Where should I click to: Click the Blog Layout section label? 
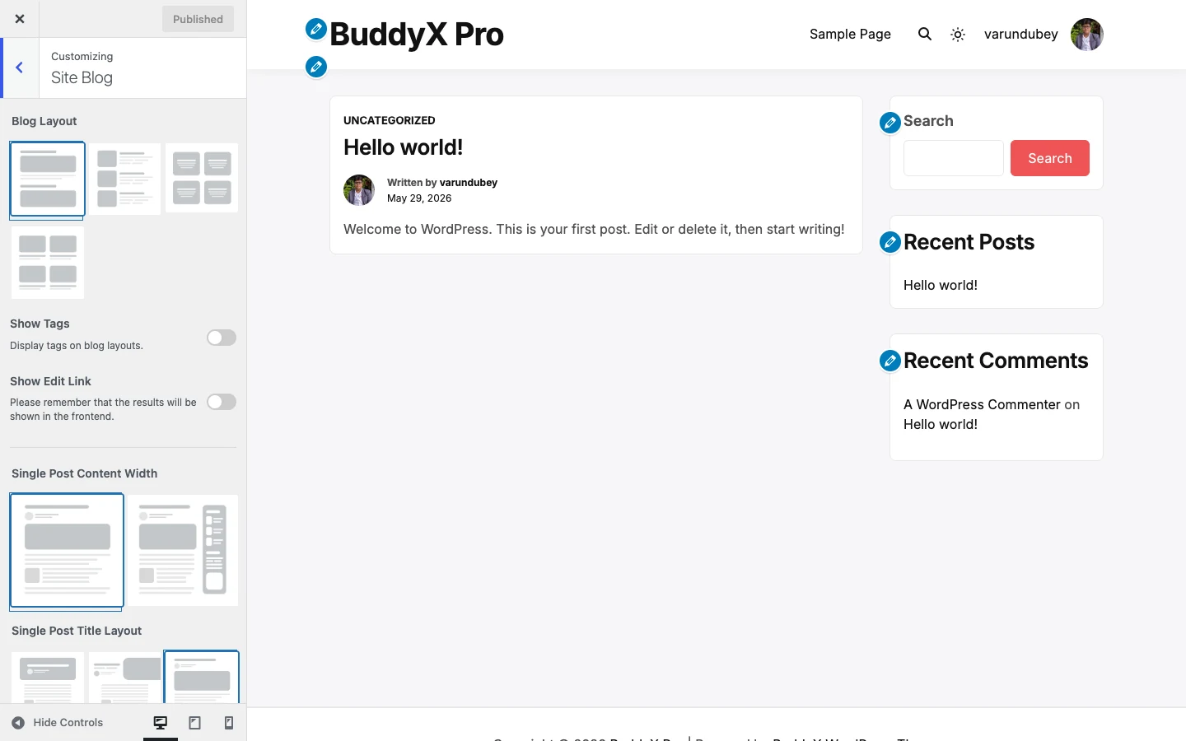pos(44,121)
